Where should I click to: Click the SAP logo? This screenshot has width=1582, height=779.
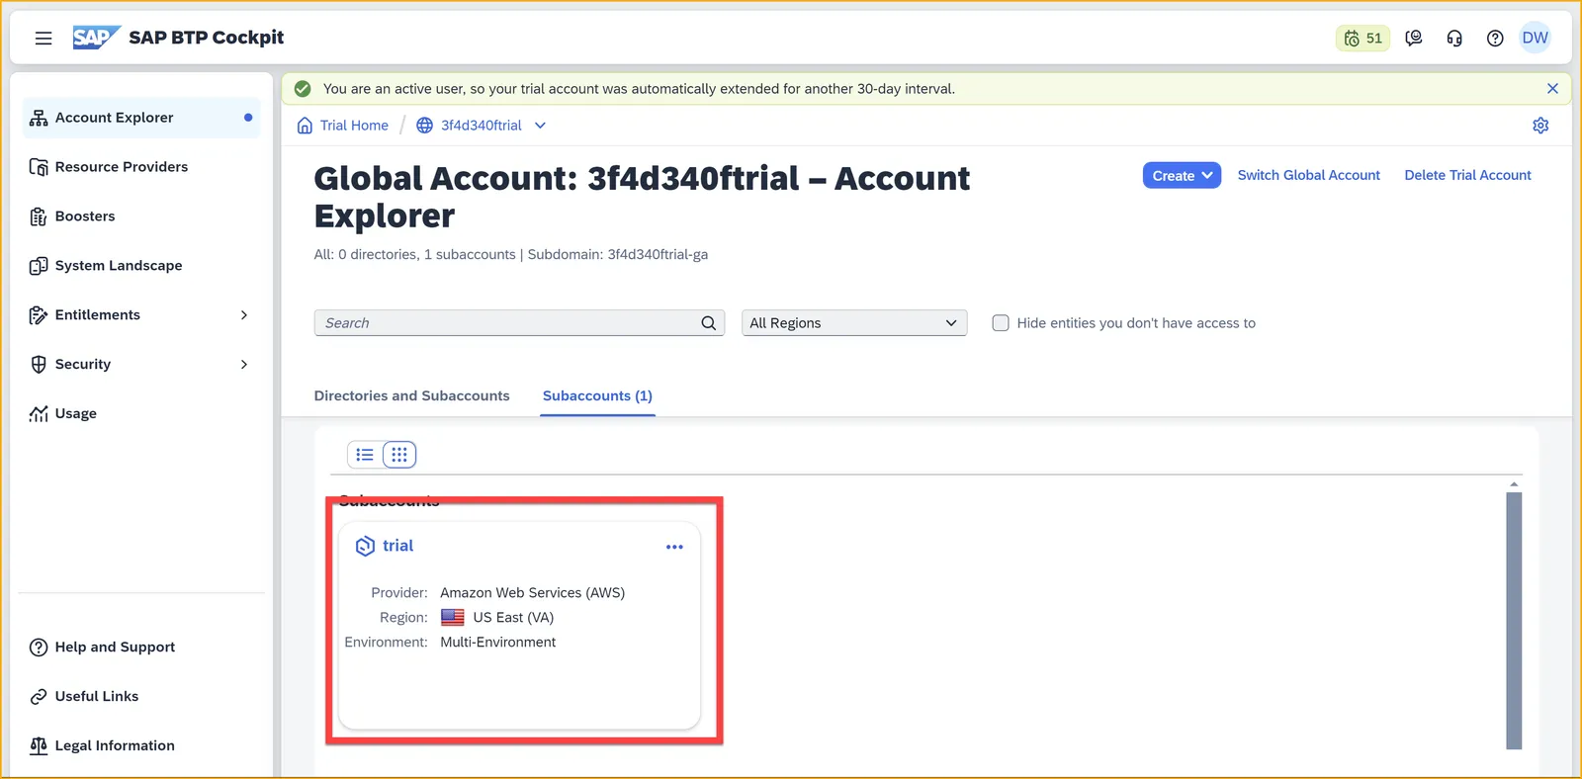pyautogui.click(x=96, y=38)
